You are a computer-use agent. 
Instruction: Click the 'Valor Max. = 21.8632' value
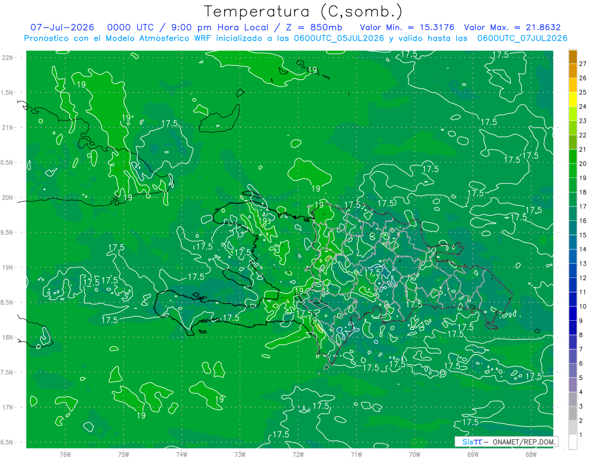click(512, 27)
